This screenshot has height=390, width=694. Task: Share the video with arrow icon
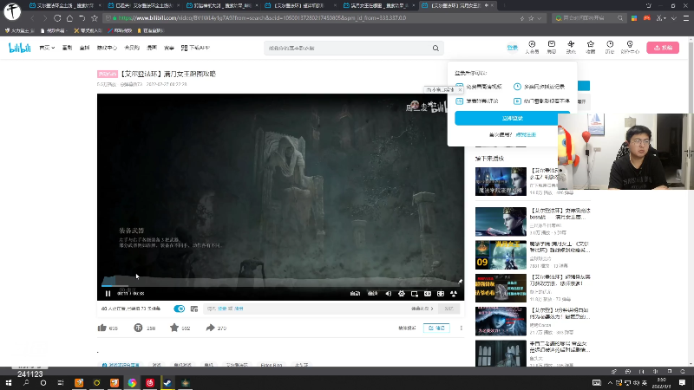coord(210,328)
